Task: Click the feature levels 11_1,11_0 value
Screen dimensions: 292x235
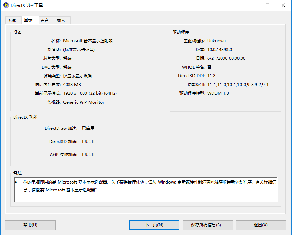Action: tap(238, 85)
